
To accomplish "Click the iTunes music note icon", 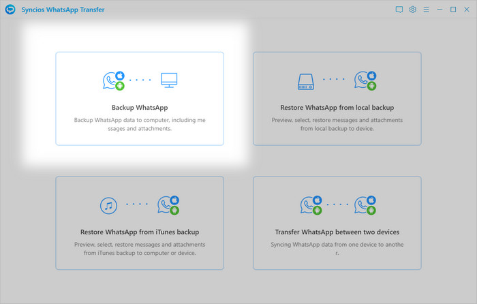I will [x=108, y=206].
